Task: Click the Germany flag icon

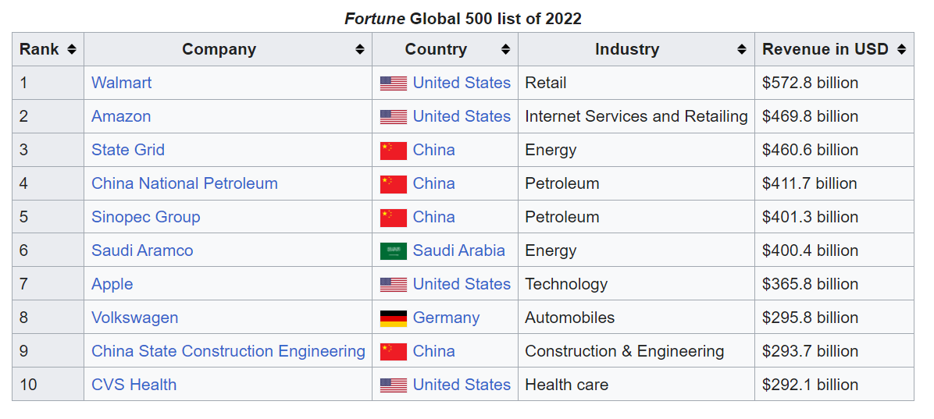Action: coord(394,318)
